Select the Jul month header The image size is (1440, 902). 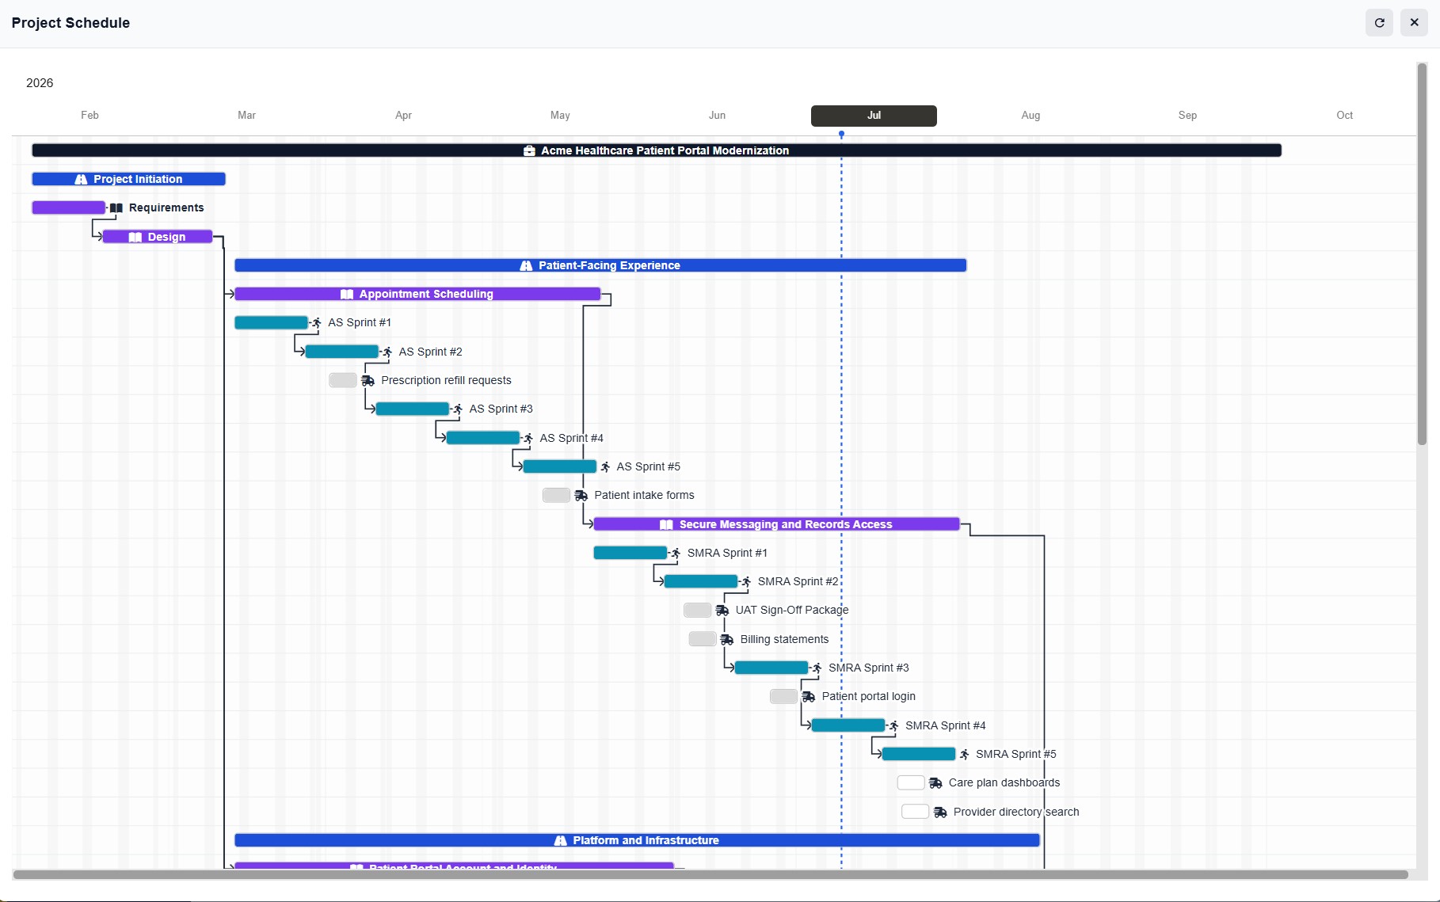pos(874,116)
